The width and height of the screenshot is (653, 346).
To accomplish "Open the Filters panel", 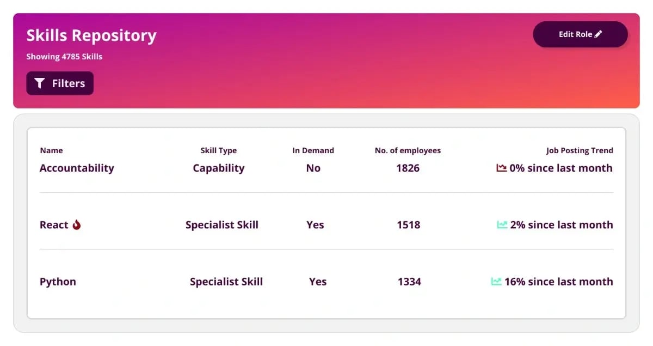I will (x=60, y=83).
